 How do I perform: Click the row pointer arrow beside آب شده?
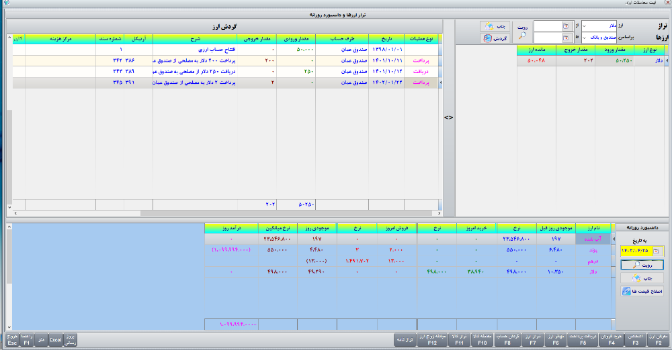[613, 239]
